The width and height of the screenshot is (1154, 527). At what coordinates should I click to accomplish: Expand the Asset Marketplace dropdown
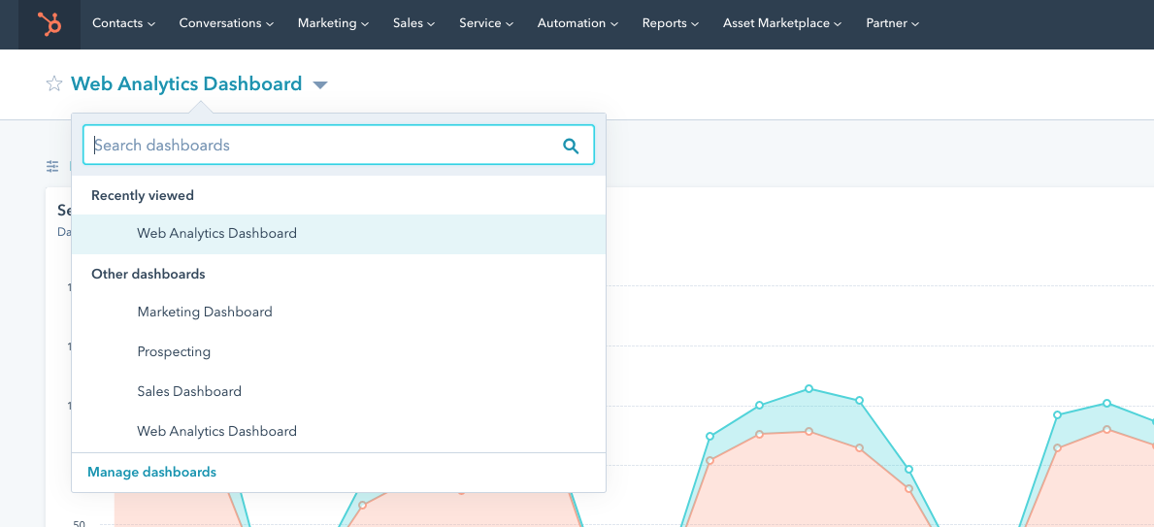click(x=782, y=23)
